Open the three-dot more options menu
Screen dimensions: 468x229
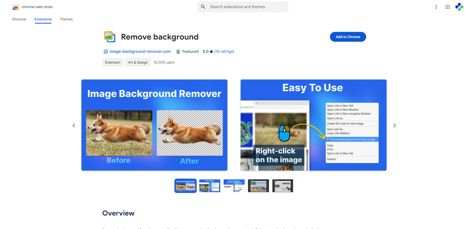pos(436,7)
